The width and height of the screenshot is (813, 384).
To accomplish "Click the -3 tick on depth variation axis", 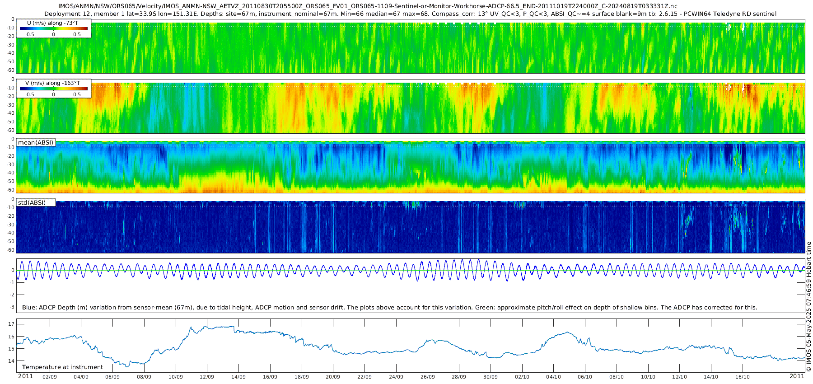I will click(11, 307).
